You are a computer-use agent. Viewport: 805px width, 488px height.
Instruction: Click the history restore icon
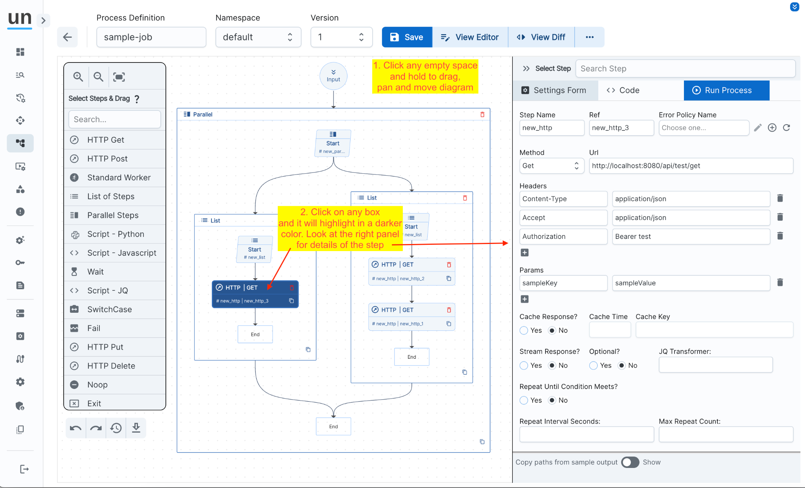pyautogui.click(x=116, y=428)
